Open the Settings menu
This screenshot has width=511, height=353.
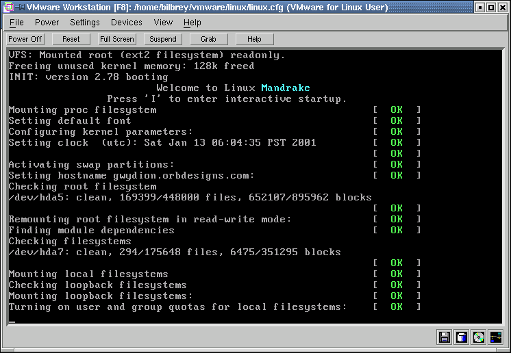(85, 23)
